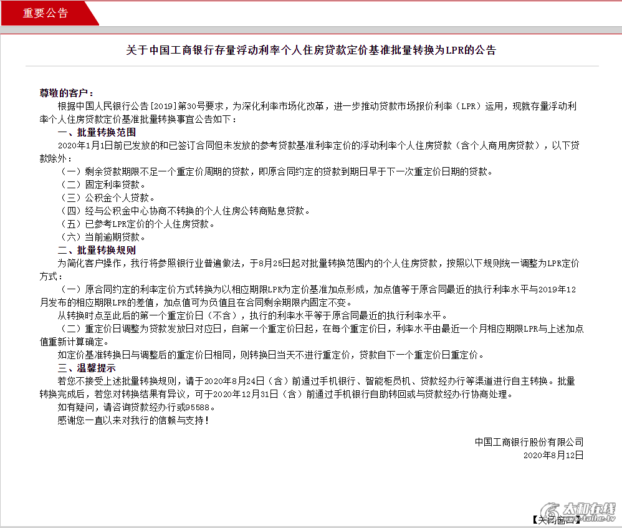Click the line （二）重定价日调整为贷款发放日对应日
This screenshot has height=528, width=622.
[312, 335]
